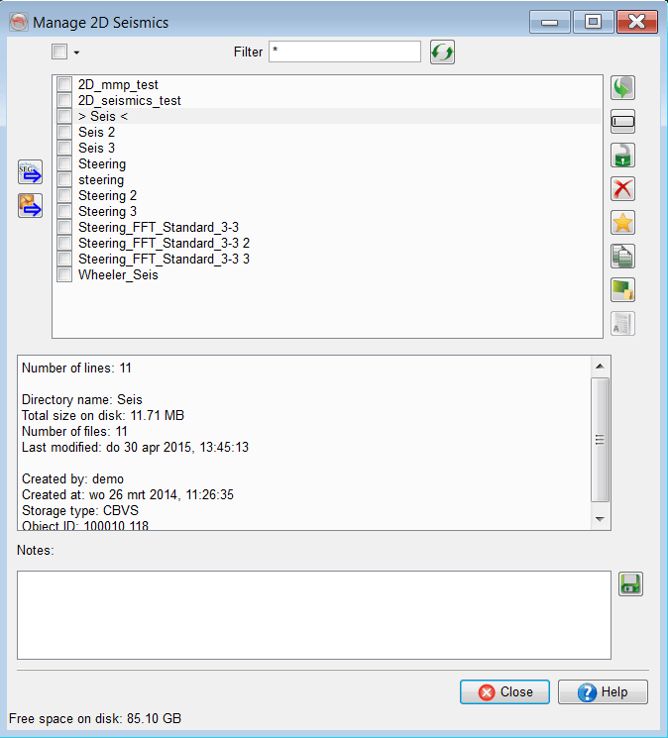Check the 2D_mmp_test checkbox
This screenshot has height=738, width=668.
[64, 85]
